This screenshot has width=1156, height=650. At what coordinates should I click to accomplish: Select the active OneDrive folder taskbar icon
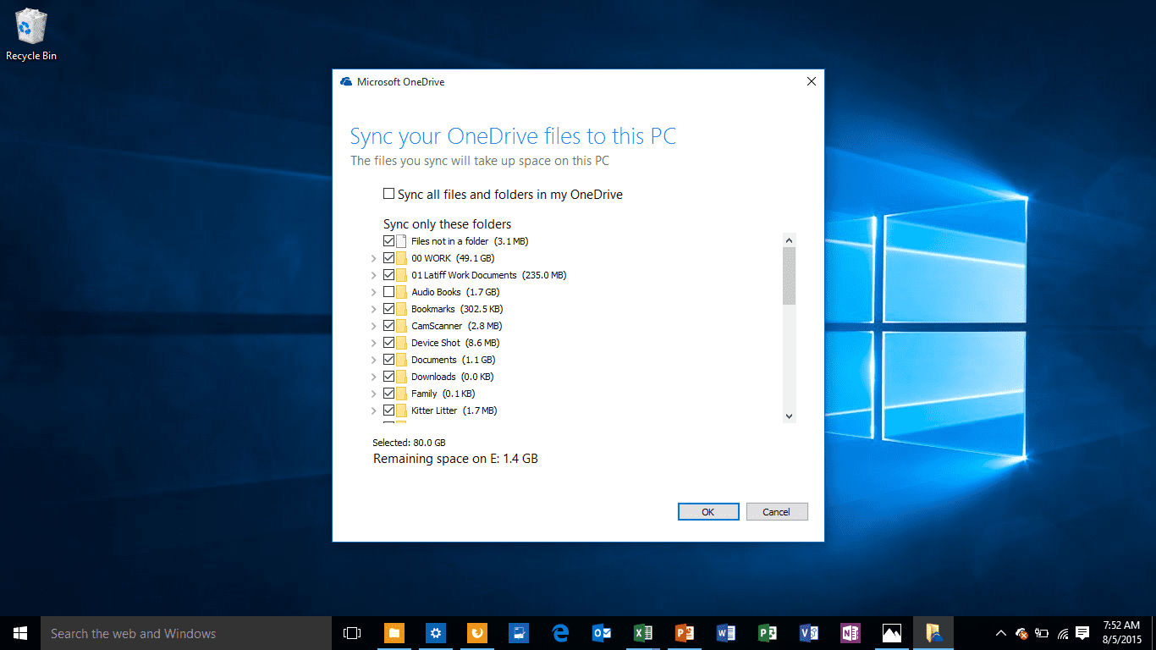[x=933, y=633]
